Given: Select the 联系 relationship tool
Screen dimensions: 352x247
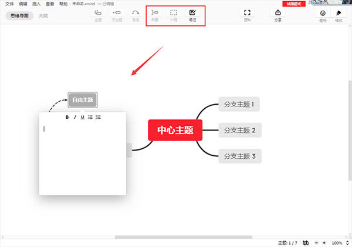Looking at the screenshot, I should tap(136, 13).
